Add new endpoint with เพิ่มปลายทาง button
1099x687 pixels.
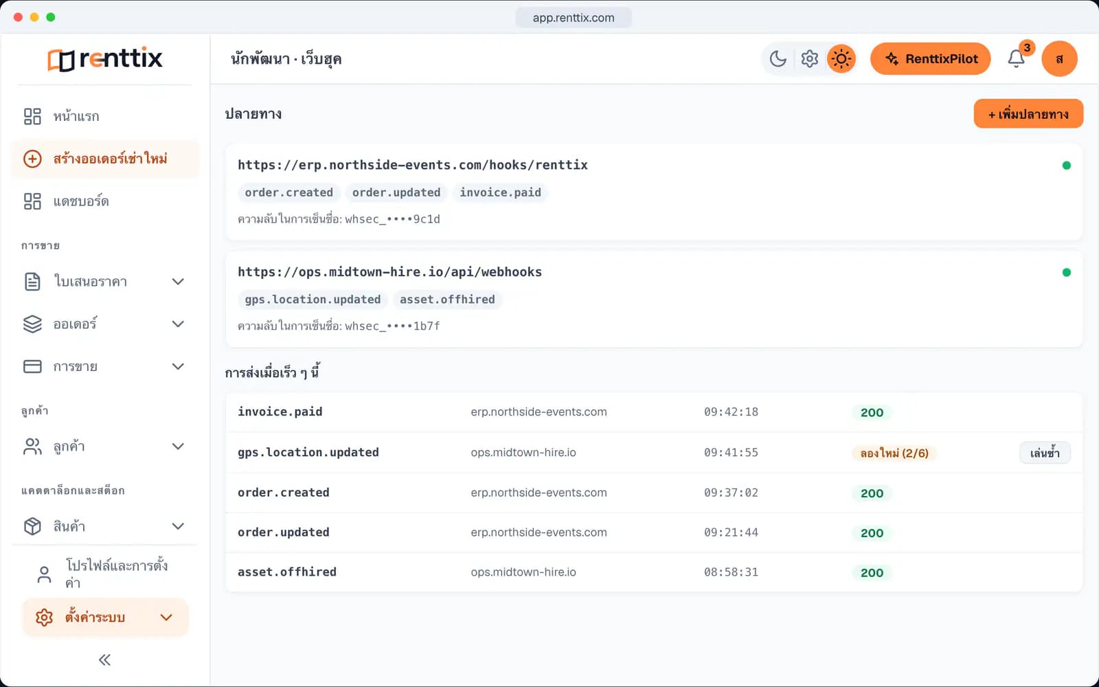[1028, 114]
